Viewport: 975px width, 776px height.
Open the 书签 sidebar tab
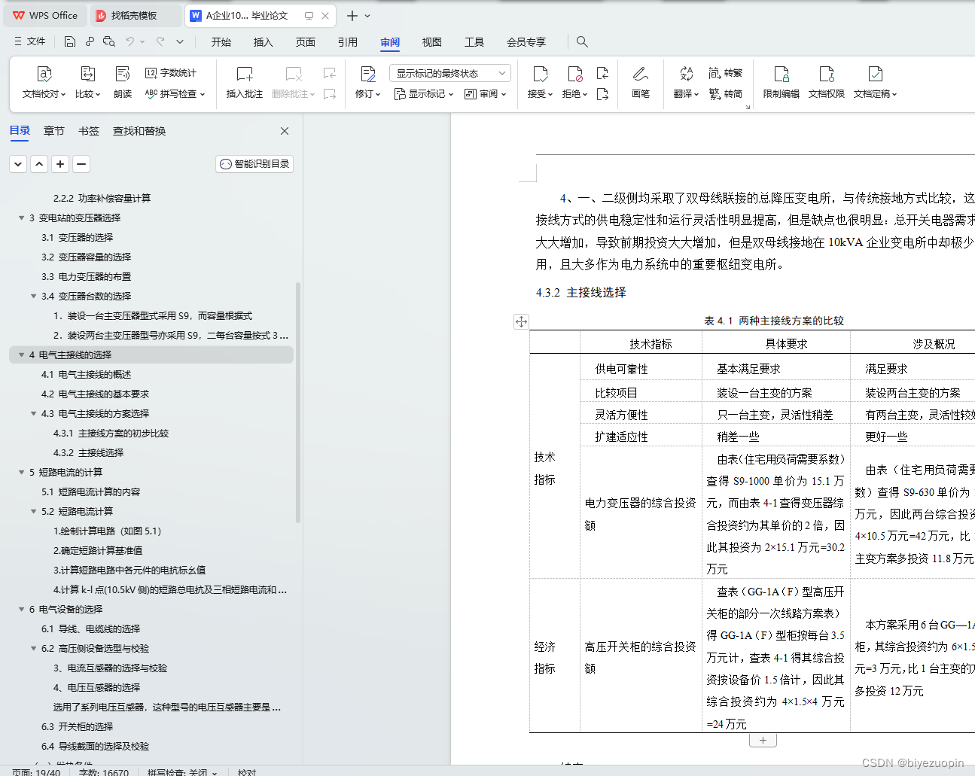click(88, 130)
